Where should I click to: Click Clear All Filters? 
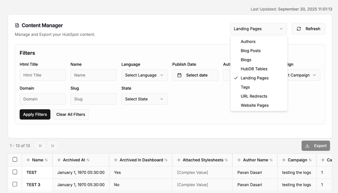click(x=71, y=114)
